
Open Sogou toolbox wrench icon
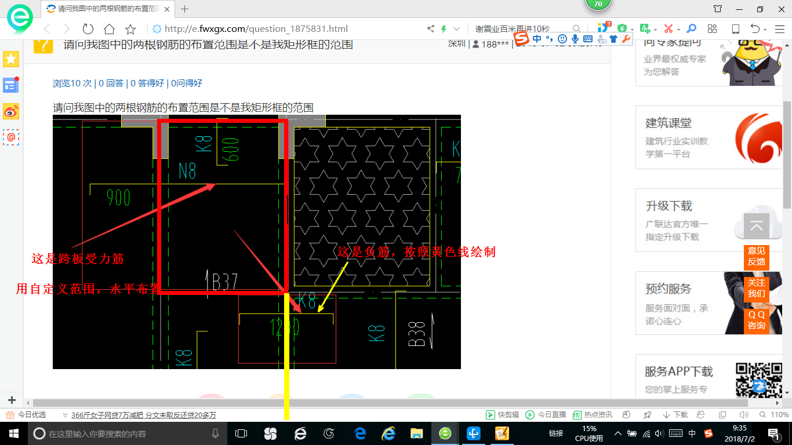(x=626, y=39)
